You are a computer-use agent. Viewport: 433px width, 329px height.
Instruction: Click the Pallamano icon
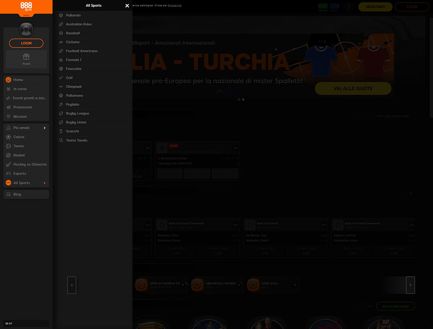(x=61, y=95)
